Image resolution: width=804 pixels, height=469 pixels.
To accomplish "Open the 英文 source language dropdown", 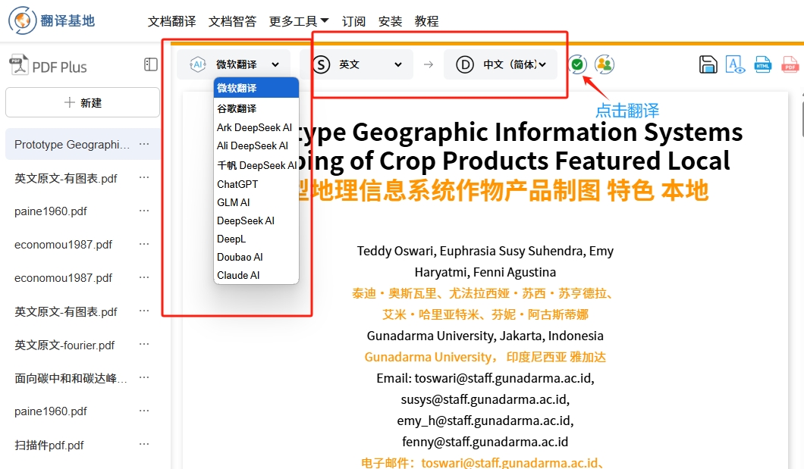I will (x=356, y=64).
